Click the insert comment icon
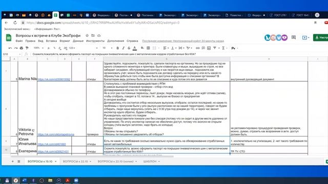The height and width of the screenshot is (184, 328). pos(203,48)
